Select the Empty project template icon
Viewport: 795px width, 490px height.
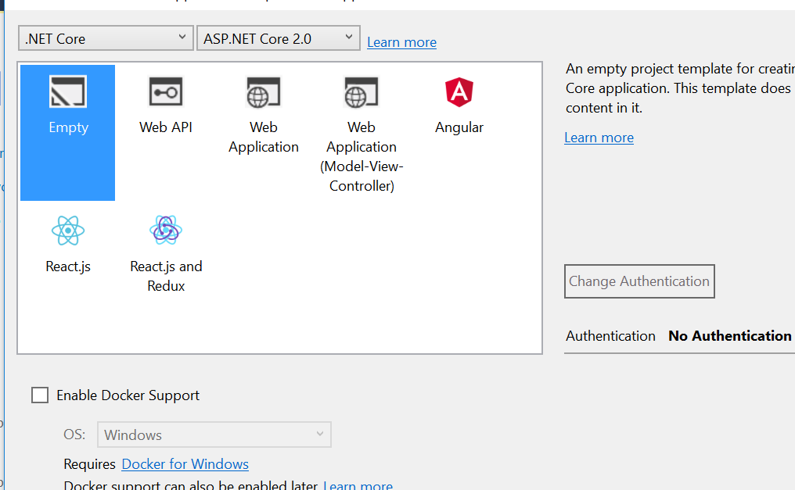pos(68,91)
